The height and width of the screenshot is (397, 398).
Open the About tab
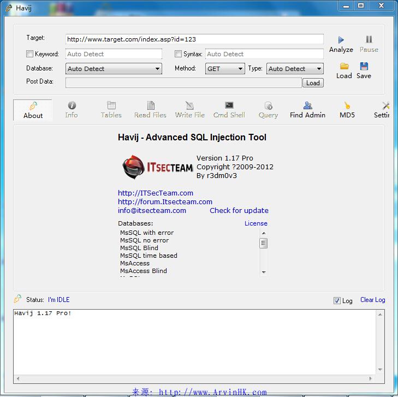[33, 110]
